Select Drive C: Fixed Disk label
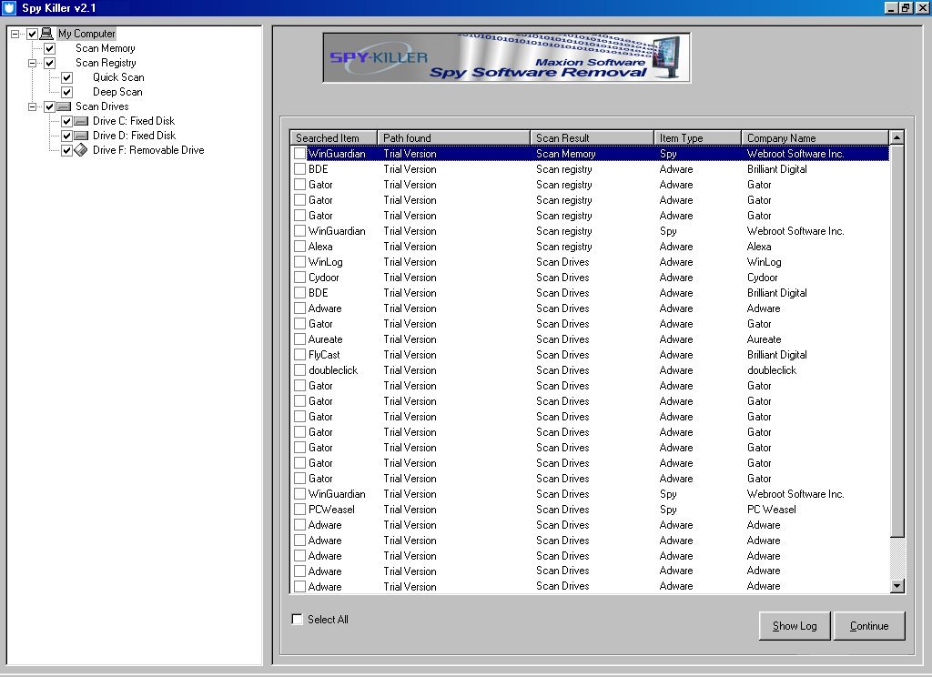 134,121
